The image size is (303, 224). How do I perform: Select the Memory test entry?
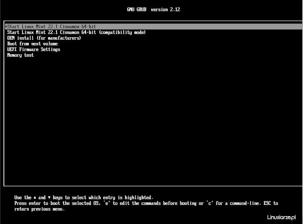20,55
